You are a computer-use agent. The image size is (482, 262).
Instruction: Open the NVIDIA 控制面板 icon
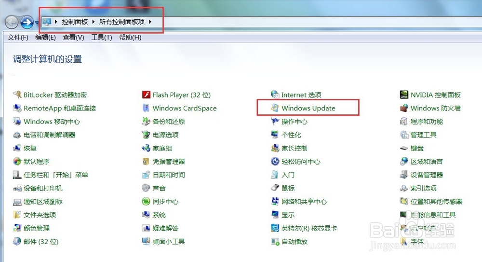click(404, 95)
